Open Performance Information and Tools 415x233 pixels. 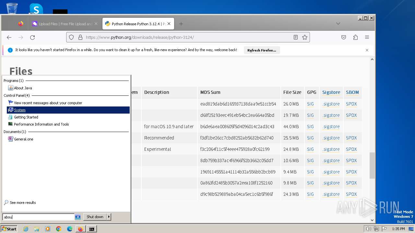point(41,124)
